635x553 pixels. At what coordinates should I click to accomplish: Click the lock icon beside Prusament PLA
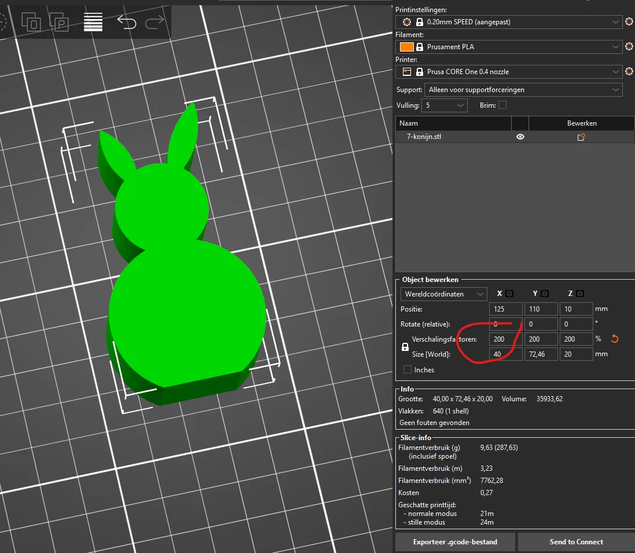pos(420,47)
